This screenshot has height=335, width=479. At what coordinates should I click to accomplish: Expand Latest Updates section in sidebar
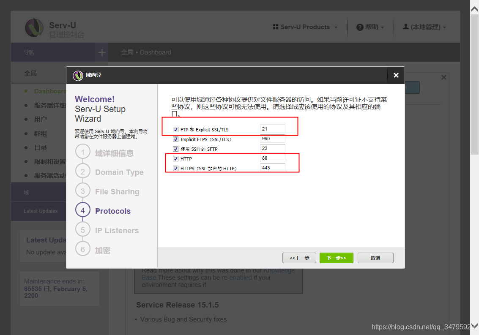tap(38, 211)
